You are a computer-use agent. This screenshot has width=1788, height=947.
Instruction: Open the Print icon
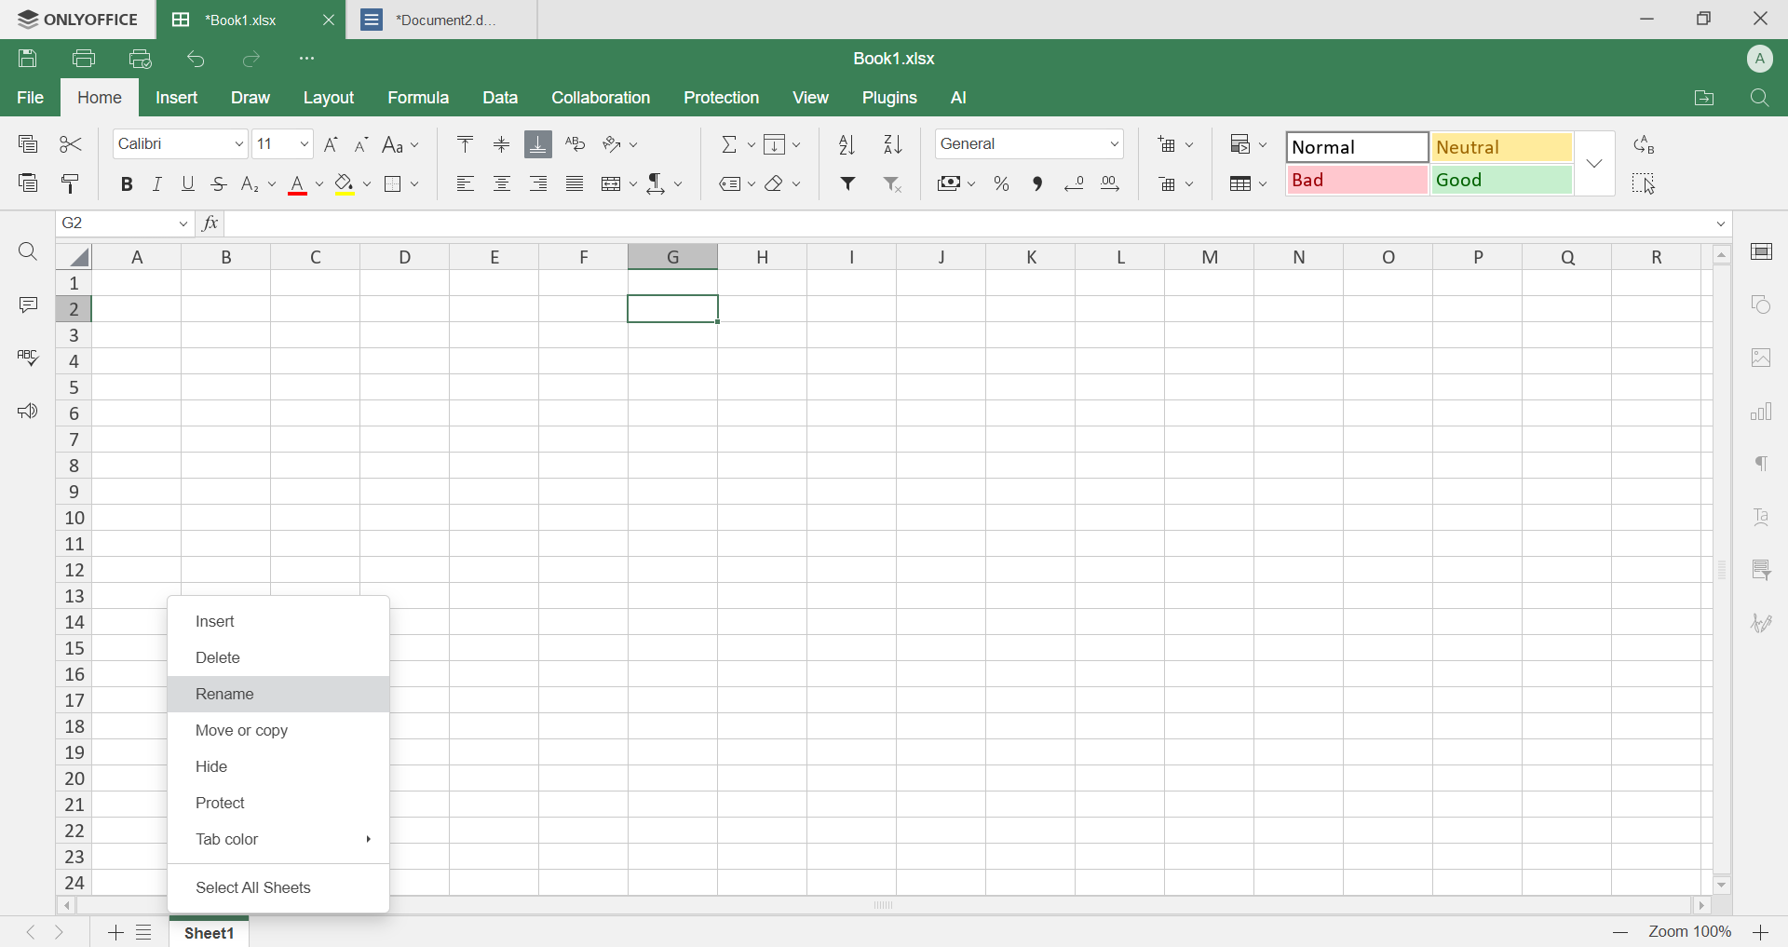84,58
